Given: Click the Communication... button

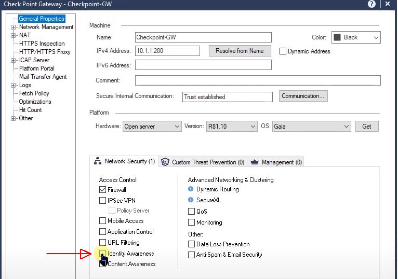Looking at the screenshot, I should [x=303, y=96].
